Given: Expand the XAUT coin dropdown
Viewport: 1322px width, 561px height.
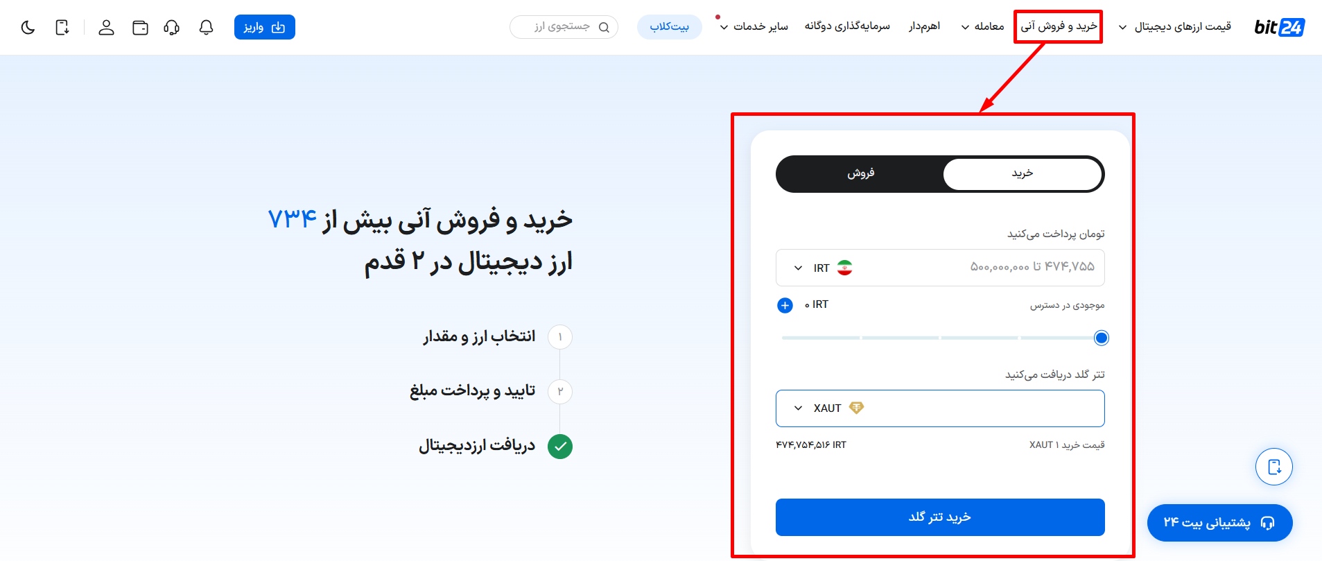Looking at the screenshot, I should tap(828, 408).
